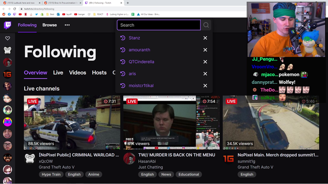Open xQcOW gorilla avatar in left sidebar
Screen dimensions: 328x184
[8, 50]
